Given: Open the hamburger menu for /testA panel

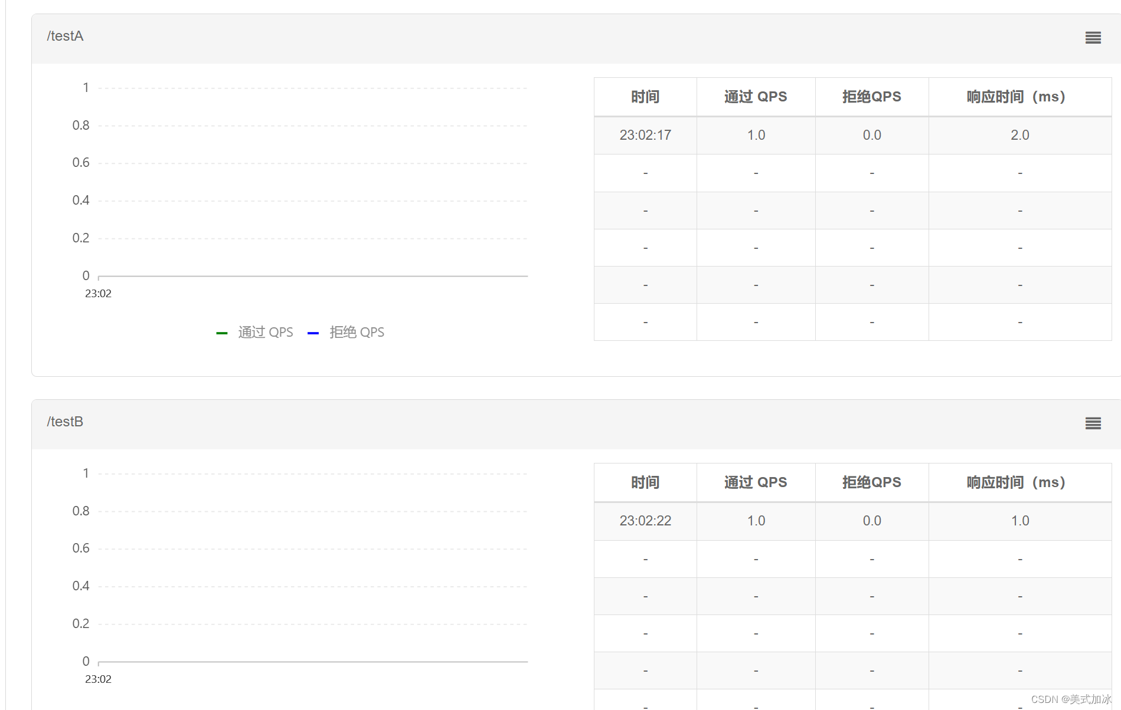Looking at the screenshot, I should [x=1093, y=38].
